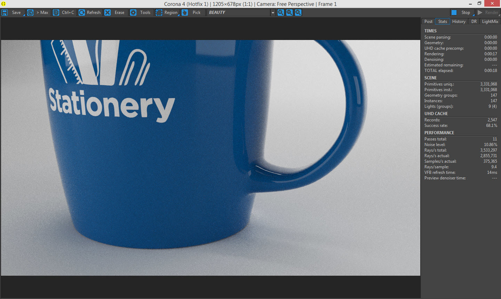Switch to the DR tab
Image resolution: width=501 pixels, height=299 pixels.
click(x=474, y=22)
